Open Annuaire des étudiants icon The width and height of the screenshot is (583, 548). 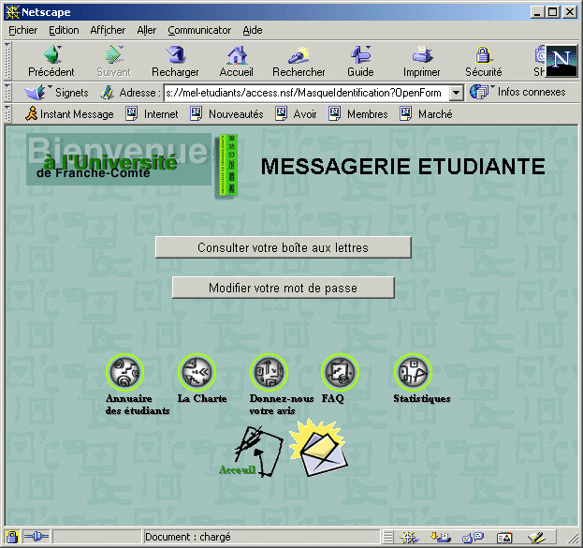point(125,373)
